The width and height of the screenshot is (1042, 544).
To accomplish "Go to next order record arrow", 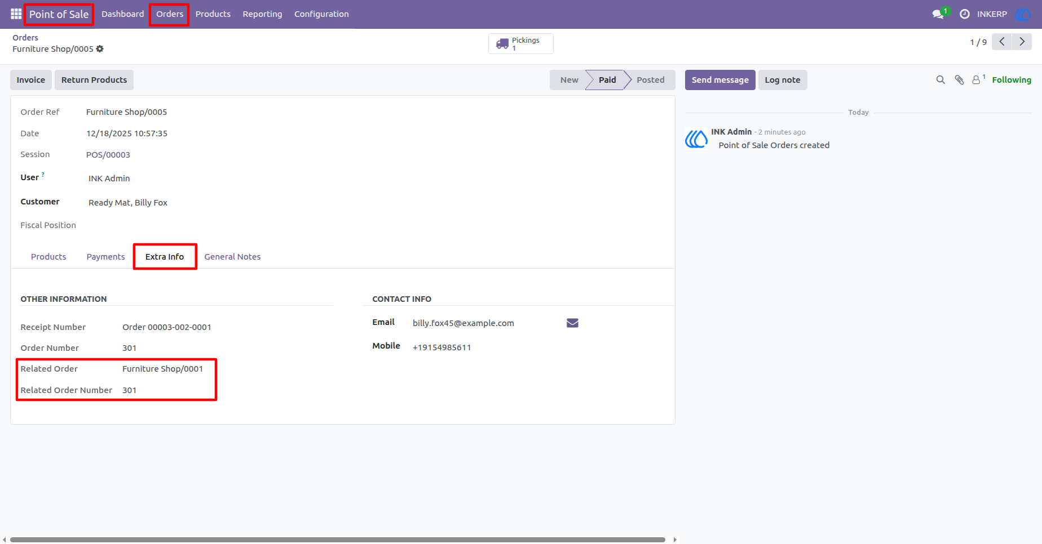I will [1022, 42].
